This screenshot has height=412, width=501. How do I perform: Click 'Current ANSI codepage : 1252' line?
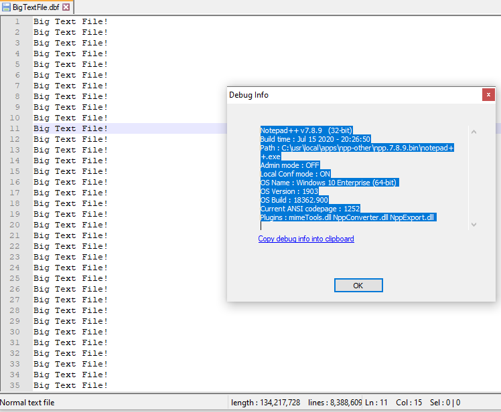(310, 209)
